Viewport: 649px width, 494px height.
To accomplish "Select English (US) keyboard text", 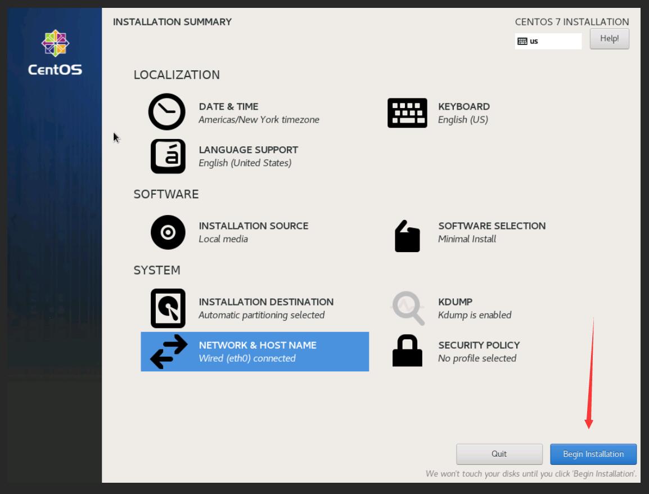I will pos(463,120).
